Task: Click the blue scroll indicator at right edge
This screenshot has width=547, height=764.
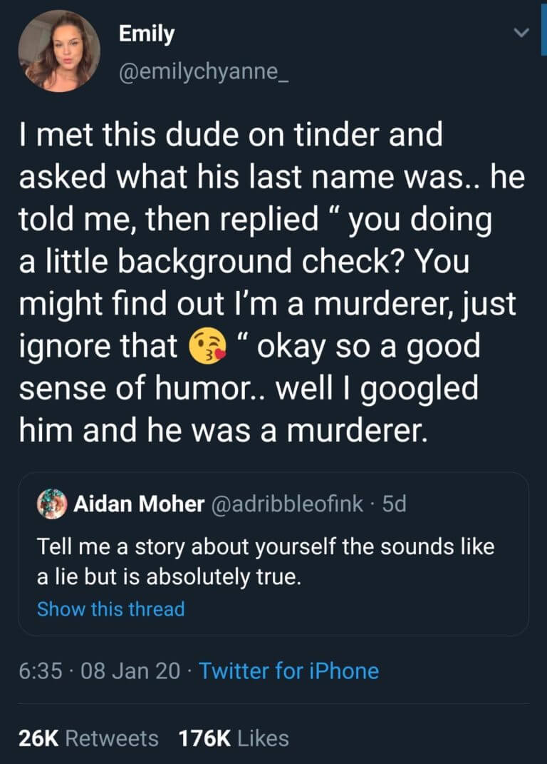Action: coord(543,29)
